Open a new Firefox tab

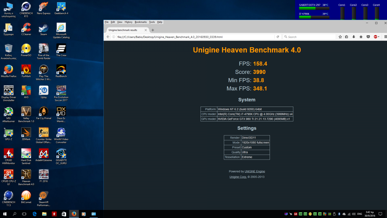153,30
